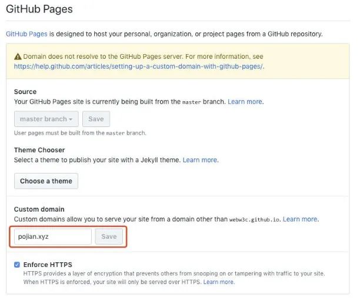
Task: Expand the master branch dropdown
Action: [46, 119]
